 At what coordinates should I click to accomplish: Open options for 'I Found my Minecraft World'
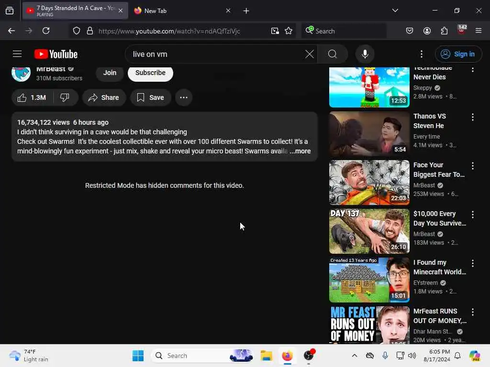pos(472,263)
